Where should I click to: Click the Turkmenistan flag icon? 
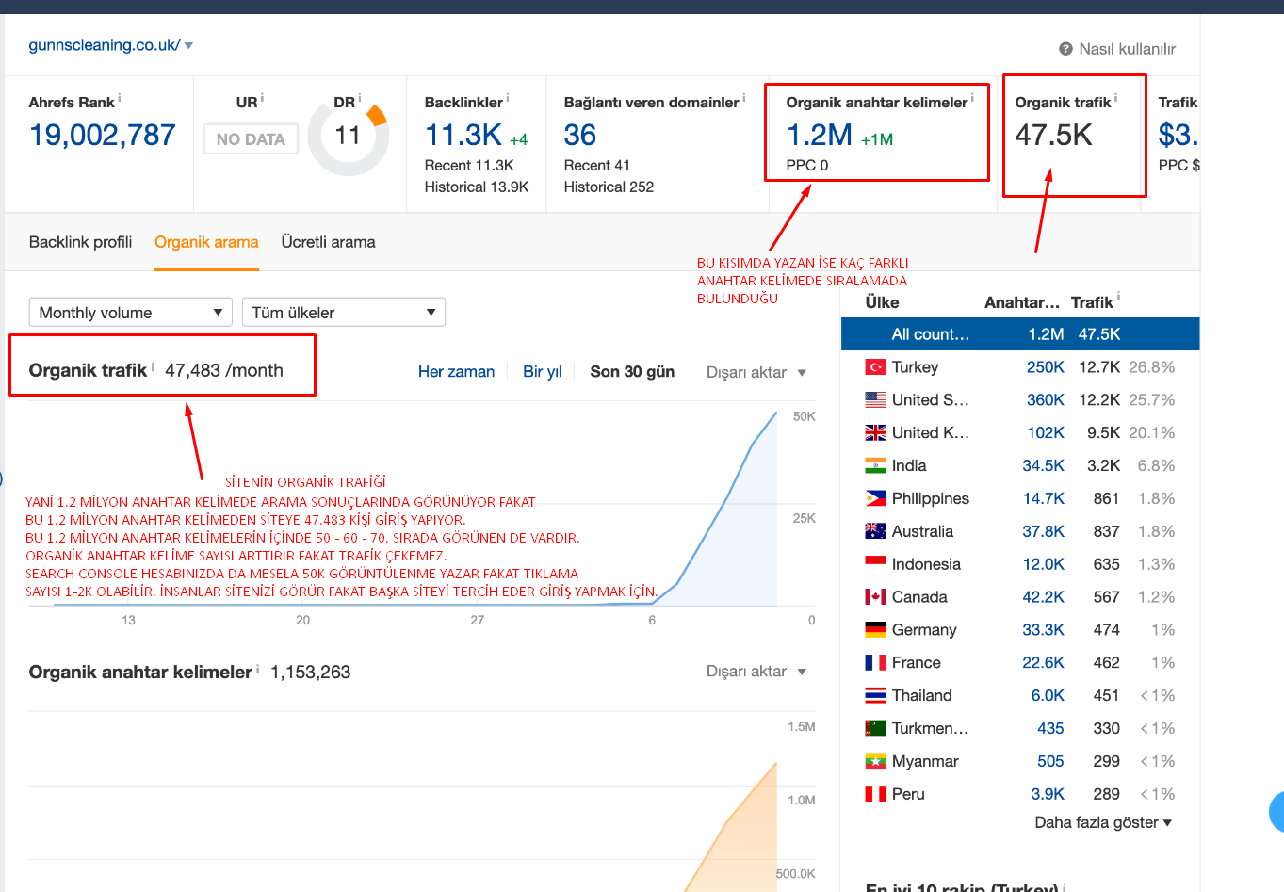876,728
